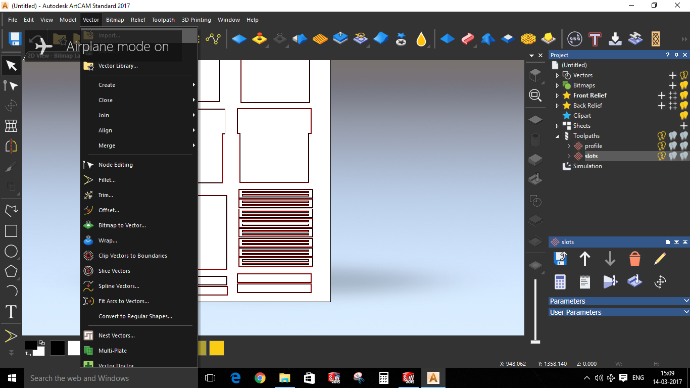Open Project panel help question mark
The width and height of the screenshot is (690, 388).
(668, 55)
